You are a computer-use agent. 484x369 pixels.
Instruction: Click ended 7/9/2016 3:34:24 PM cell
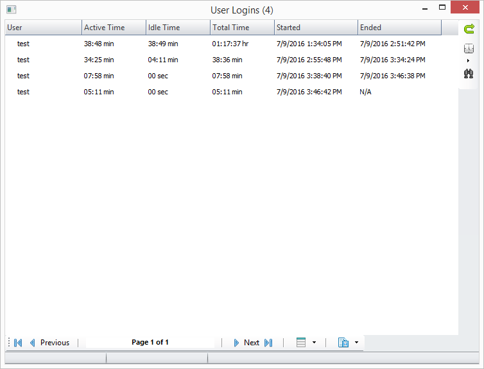pyautogui.click(x=393, y=60)
